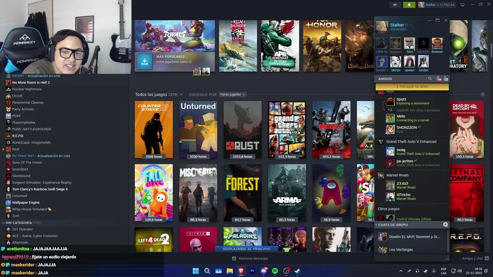The image size is (493, 277).
Task: Open the For Honor banner
Action: click(x=322, y=46)
